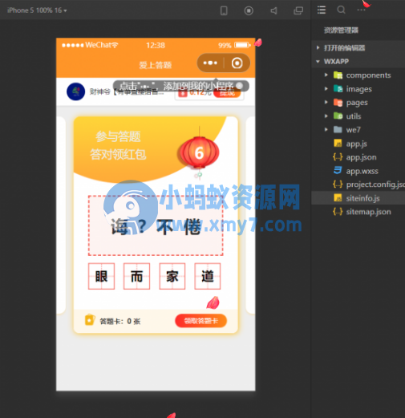Click the phone device icon in toolbar
Image resolution: width=405 pixels, height=418 pixels.
(224, 10)
